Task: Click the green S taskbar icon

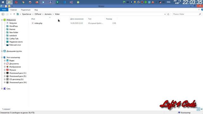Action: point(57,2)
